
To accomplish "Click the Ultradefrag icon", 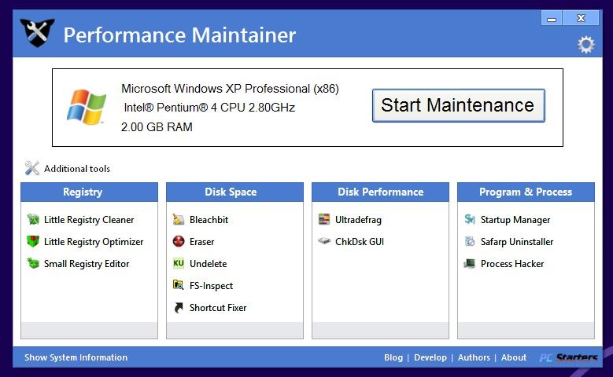I will click(324, 220).
